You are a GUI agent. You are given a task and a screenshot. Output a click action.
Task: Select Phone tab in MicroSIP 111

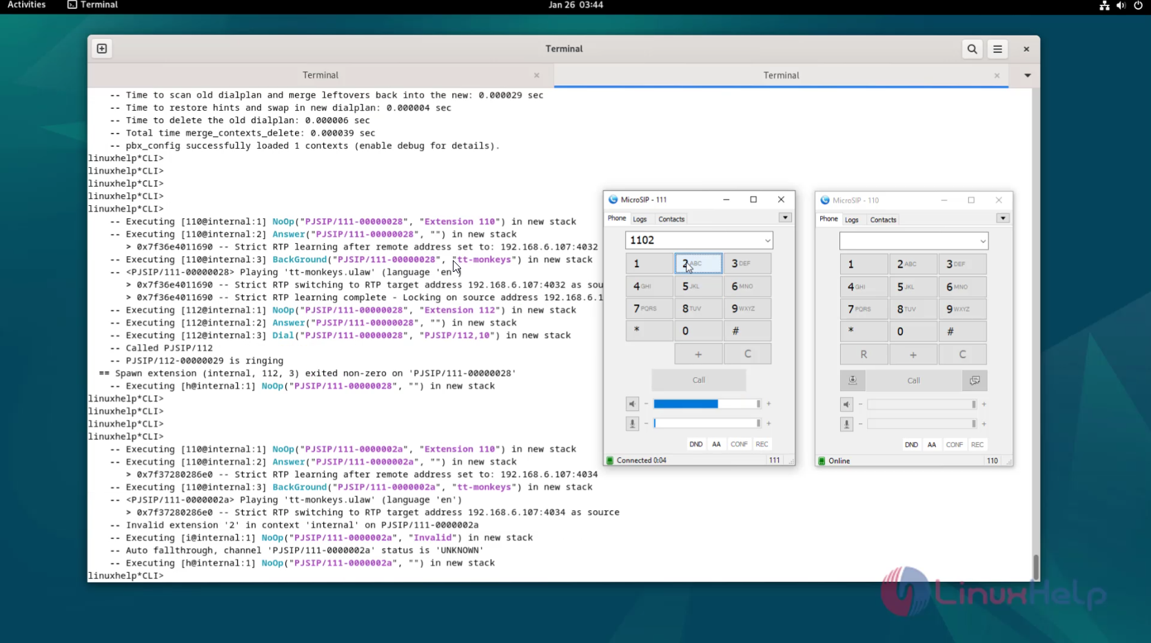(x=617, y=218)
